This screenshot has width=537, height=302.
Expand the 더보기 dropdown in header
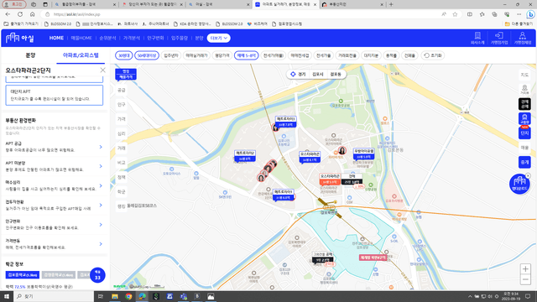(218, 38)
